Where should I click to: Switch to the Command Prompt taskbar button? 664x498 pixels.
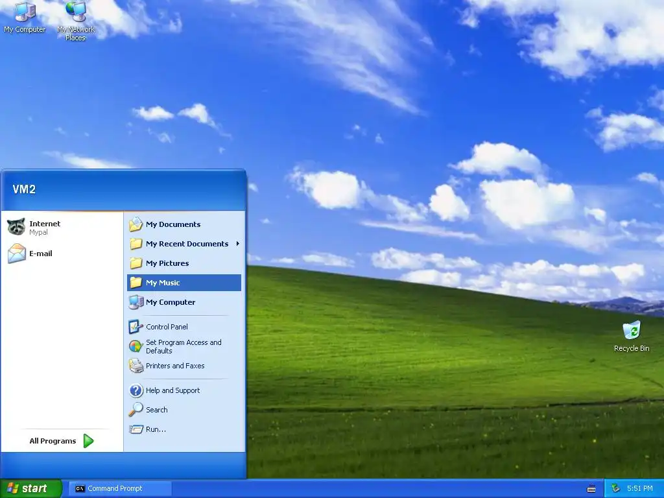pyautogui.click(x=120, y=488)
